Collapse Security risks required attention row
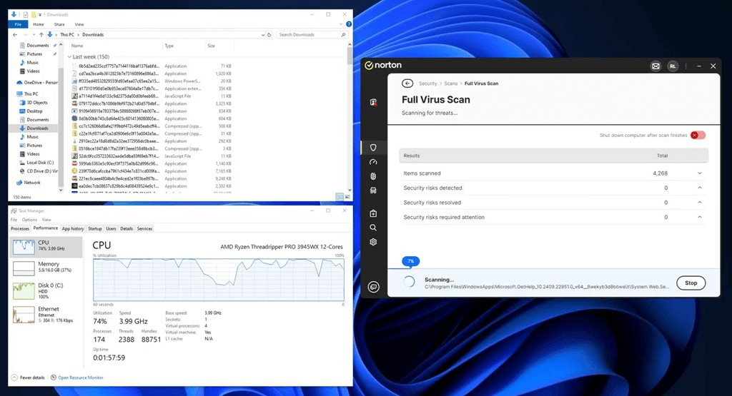732x396 pixels. [x=699, y=217]
